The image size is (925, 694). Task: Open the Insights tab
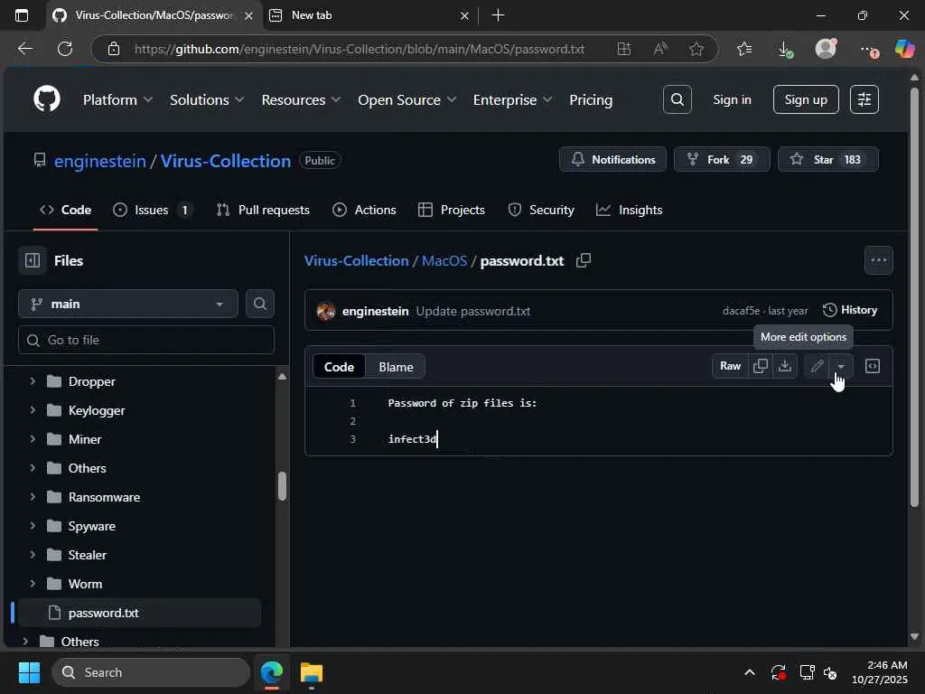tap(630, 210)
